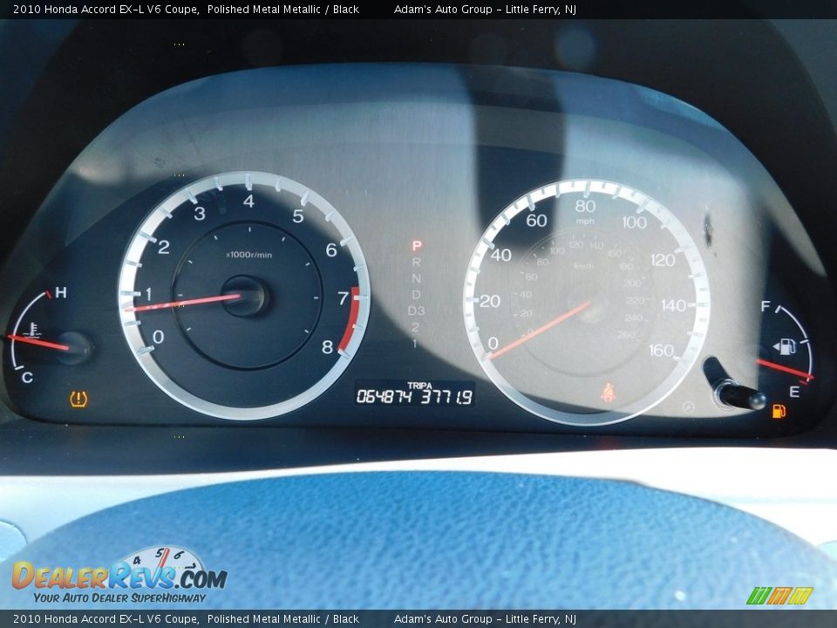Click the colored striped logo bottom right
837x628 pixels.
779,596
